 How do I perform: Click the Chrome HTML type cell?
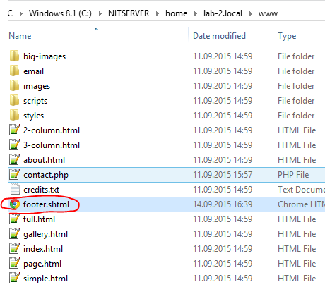coord(301,204)
